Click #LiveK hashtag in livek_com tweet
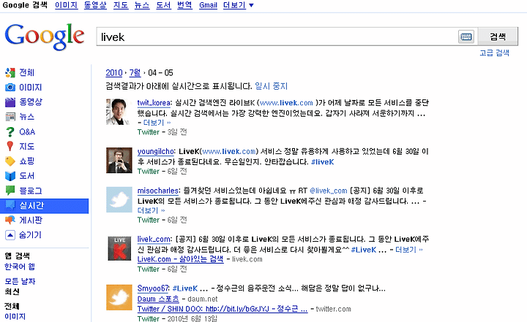This screenshot has height=322, width=527. (x=364, y=250)
